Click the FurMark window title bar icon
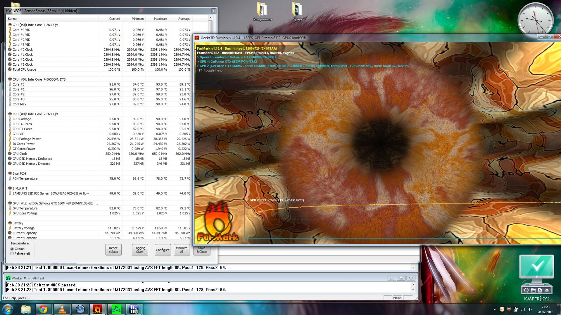Image resolution: width=561 pixels, height=315 pixels. 197,38
